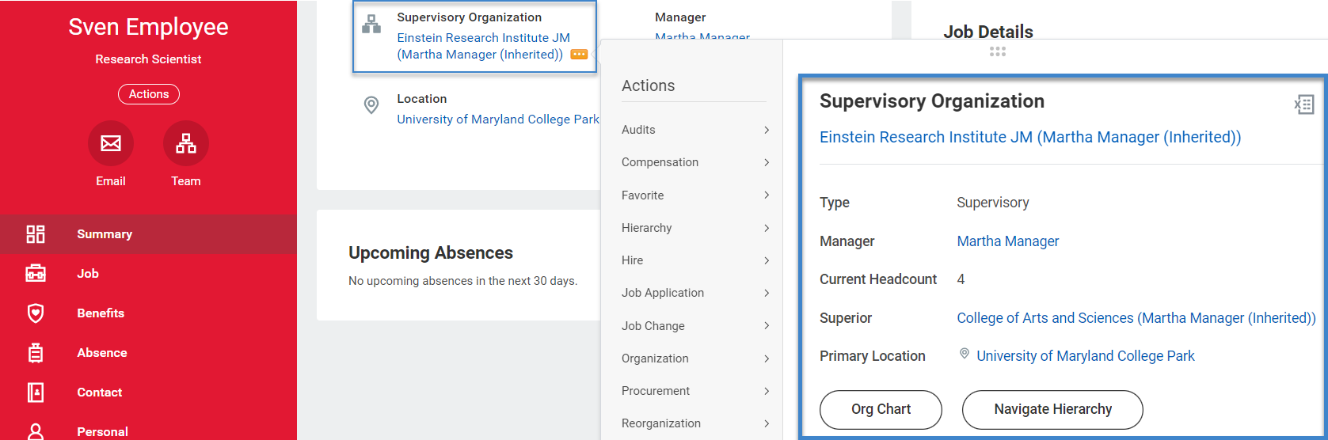Viewport: 1328px width, 440px height.
Task: Click the Benefits shield icon
Action: 36,313
